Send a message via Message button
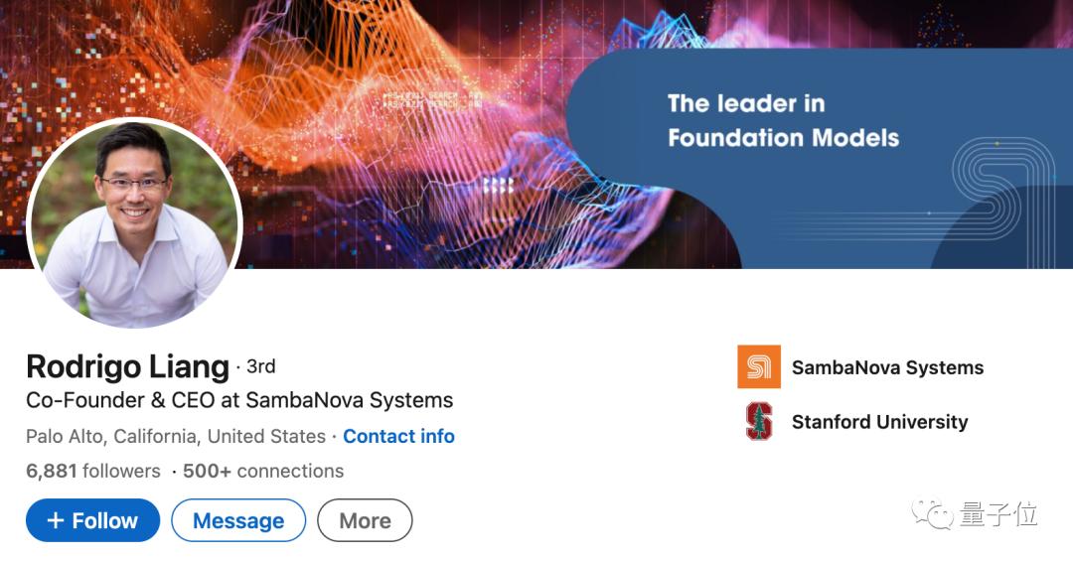1073x561 pixels. (x=238, y=520)
